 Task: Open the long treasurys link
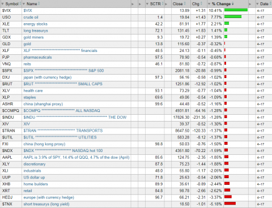pyautogui.click(x=36, y=31)
